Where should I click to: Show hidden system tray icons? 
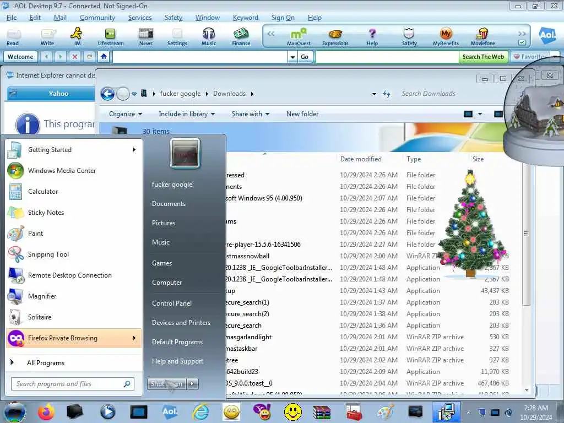click(x=468, y=413)
